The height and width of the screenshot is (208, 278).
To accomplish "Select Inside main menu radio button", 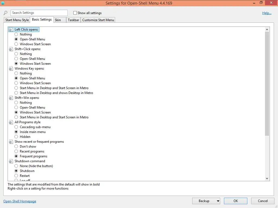I will [16, 132].
